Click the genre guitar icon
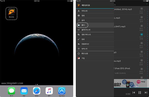The width and height of the screenshot is (149, 97). pos(79,39)
